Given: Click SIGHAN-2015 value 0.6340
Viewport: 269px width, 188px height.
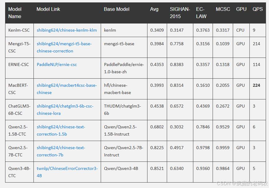Looking at the screenshot, I should click(177, 168).
